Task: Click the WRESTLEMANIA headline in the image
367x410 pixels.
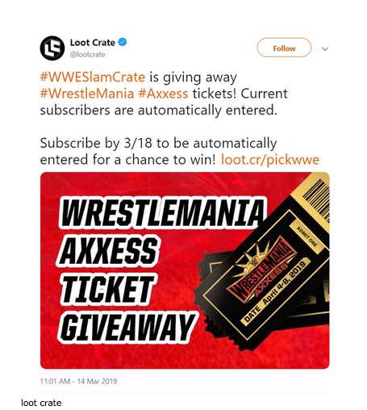Action: [163, 213]
